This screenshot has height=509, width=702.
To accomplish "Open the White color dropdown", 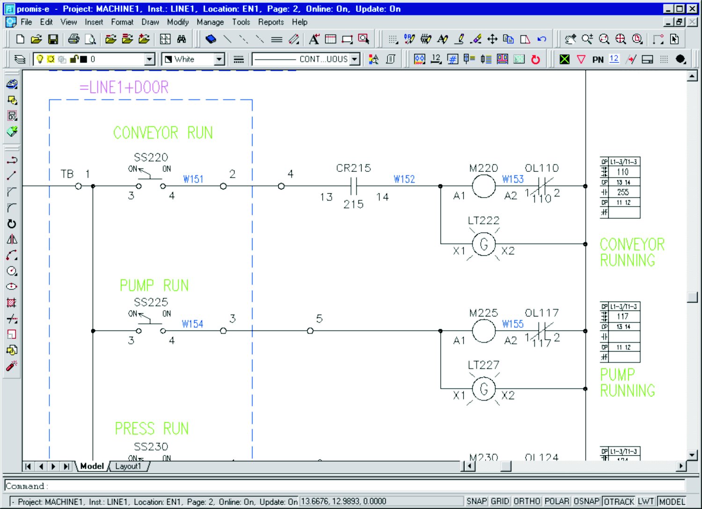I will (x=219, y=59).
